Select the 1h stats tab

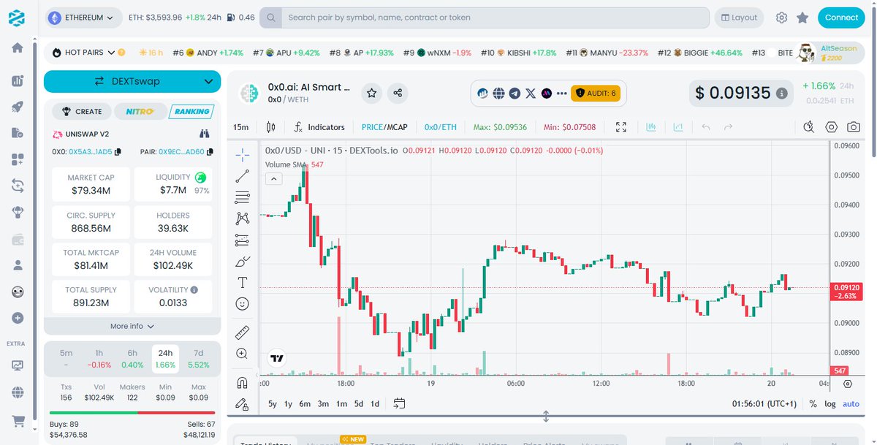[99, 359]
